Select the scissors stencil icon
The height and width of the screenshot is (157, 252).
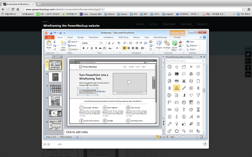184,81
